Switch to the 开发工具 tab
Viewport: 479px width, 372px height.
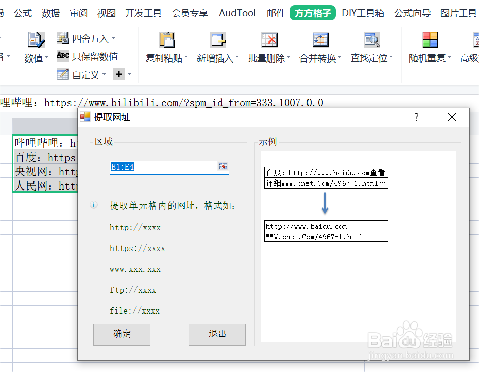(143, 13)
